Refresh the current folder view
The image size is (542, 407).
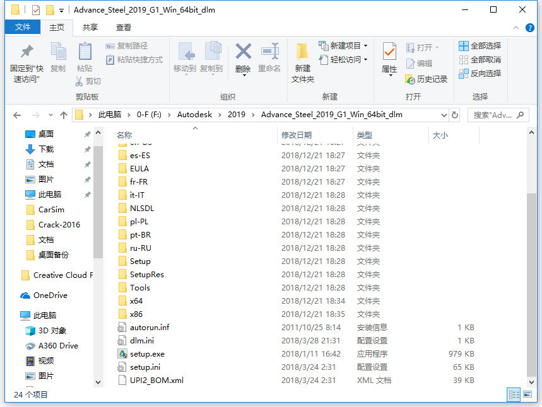455,115
